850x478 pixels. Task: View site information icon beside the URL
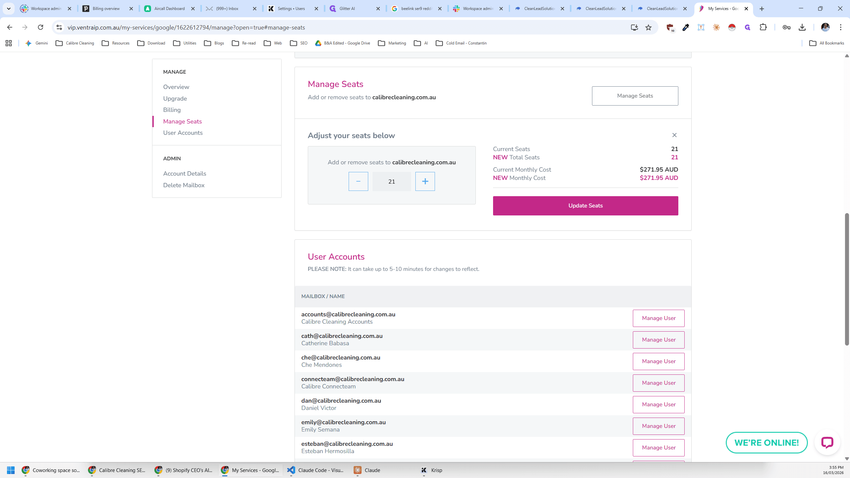[x=59, y=27]
